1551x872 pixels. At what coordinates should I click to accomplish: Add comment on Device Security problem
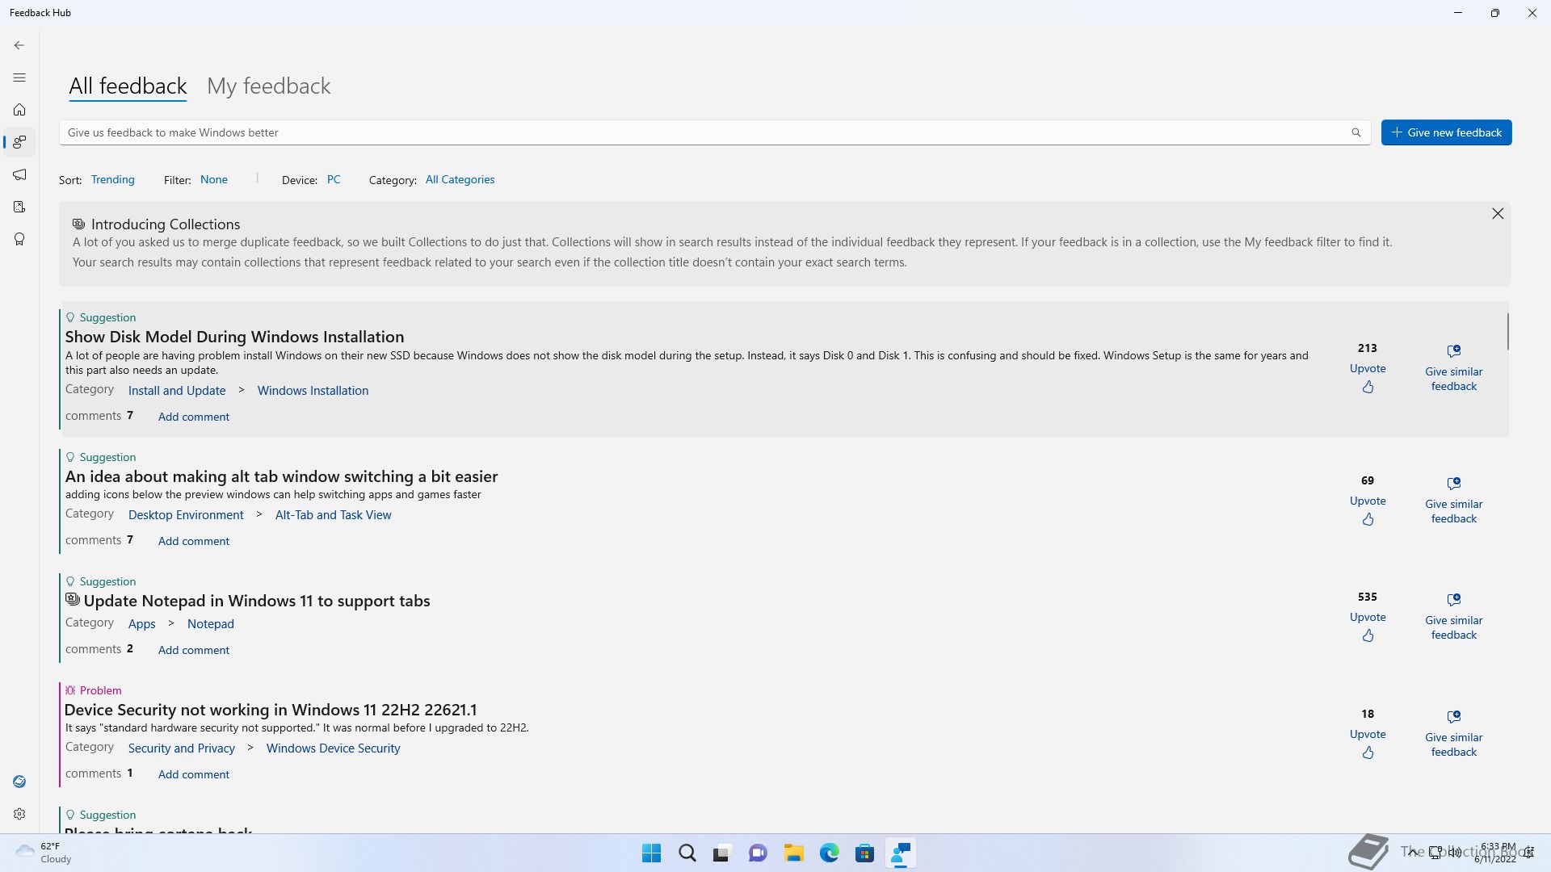coord(194,774)
